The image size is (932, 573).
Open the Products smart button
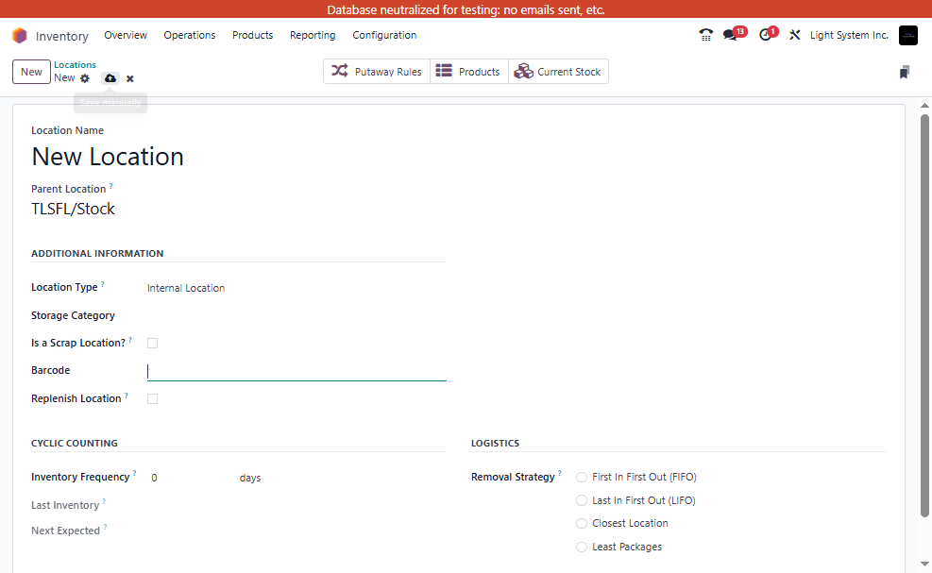pyautogui.click(x=468, y=72)
